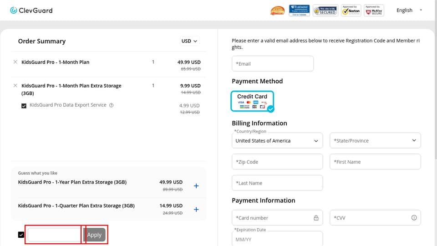Add 1-Quarter Plan Extra Storage with plus icon
The width and height of the screenshot is (437, 246).
tap(196, 210)
